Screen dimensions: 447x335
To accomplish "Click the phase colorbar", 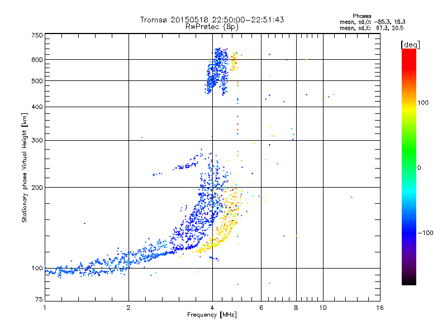I will (409, 166).
